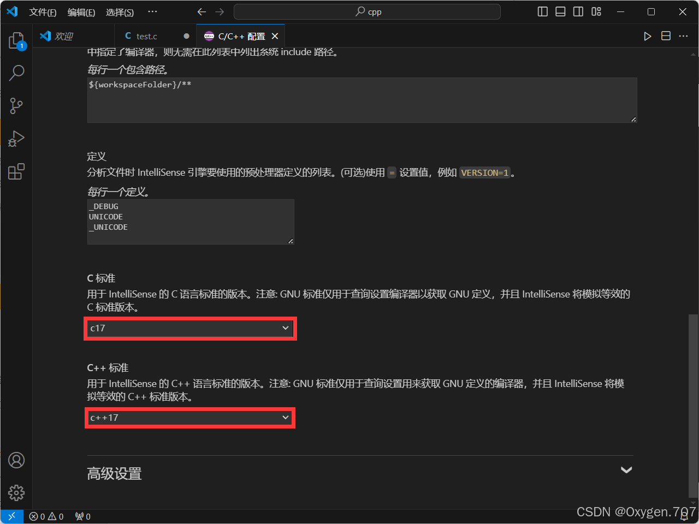Open the 文件(F) menu
The image size is (699, 524).
[x=43, y=12]
